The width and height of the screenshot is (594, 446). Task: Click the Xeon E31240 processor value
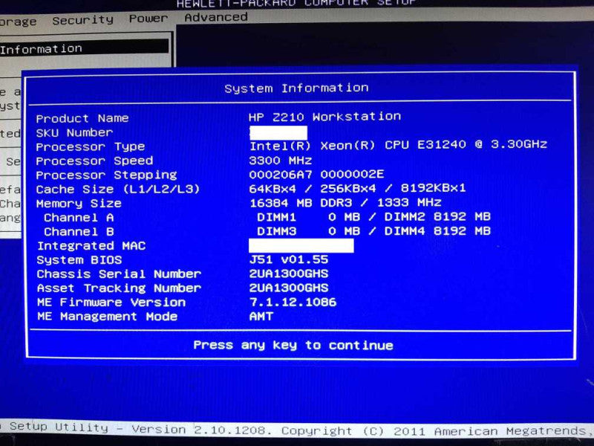398,145
